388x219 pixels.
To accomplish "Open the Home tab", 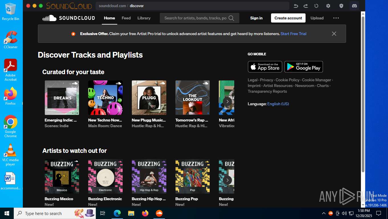I will [x=109, y=18].
